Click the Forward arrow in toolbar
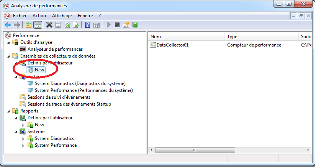 [x=17, y=25]
